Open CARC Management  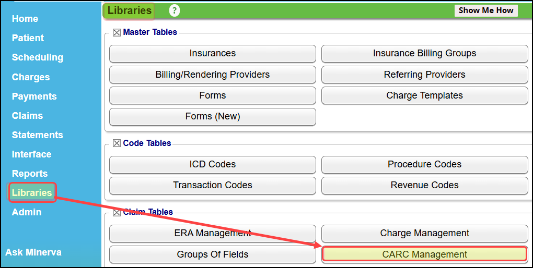click(424, 254)
